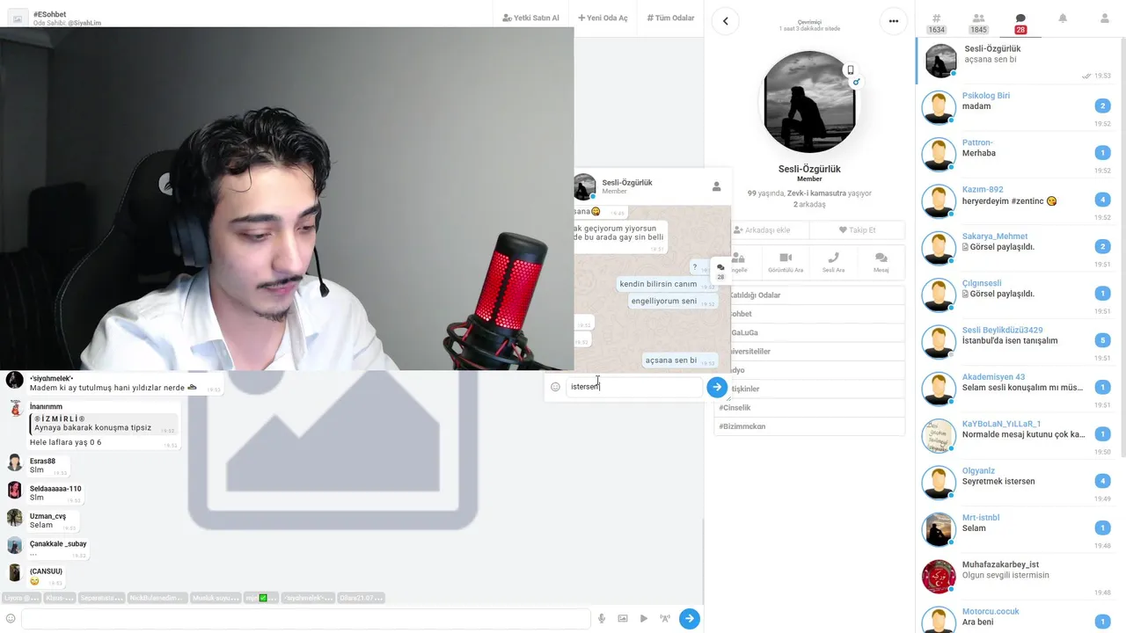Click Seldaaaaaa-110 avatar in room chat
Image resolution: width=1126 pixels, height=633 pixels.
pos(14,490)
